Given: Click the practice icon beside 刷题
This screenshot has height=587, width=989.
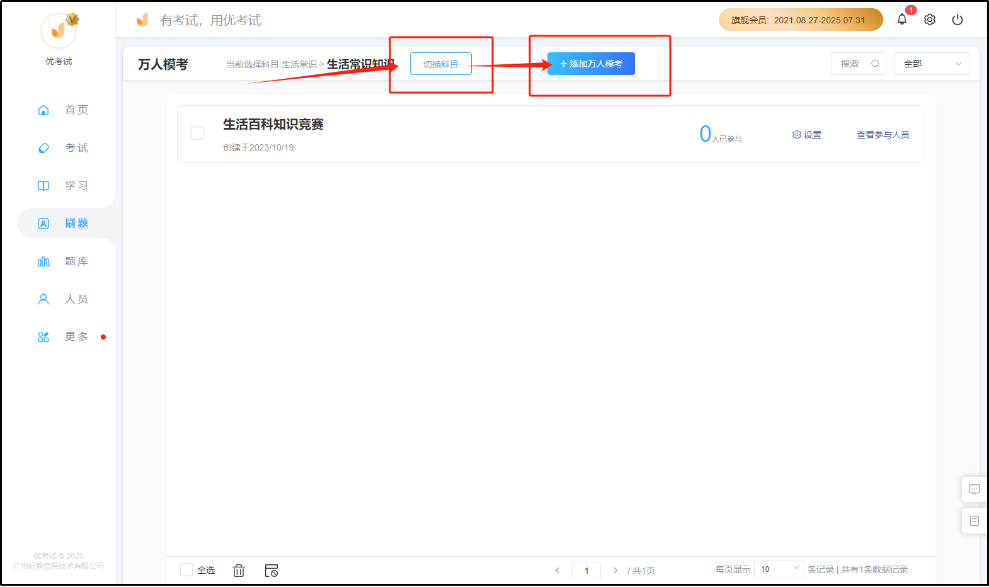Looking at the screenshot, I should pyautogui.click(x=43, y=224).
